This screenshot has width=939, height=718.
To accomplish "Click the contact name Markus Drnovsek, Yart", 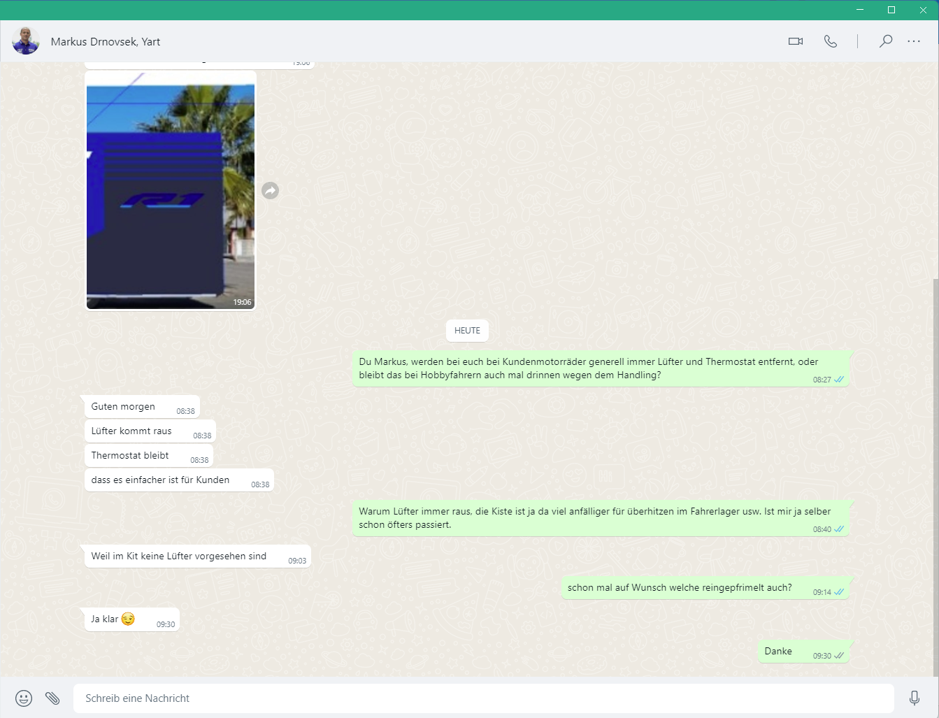I will (x=106, y=42).
